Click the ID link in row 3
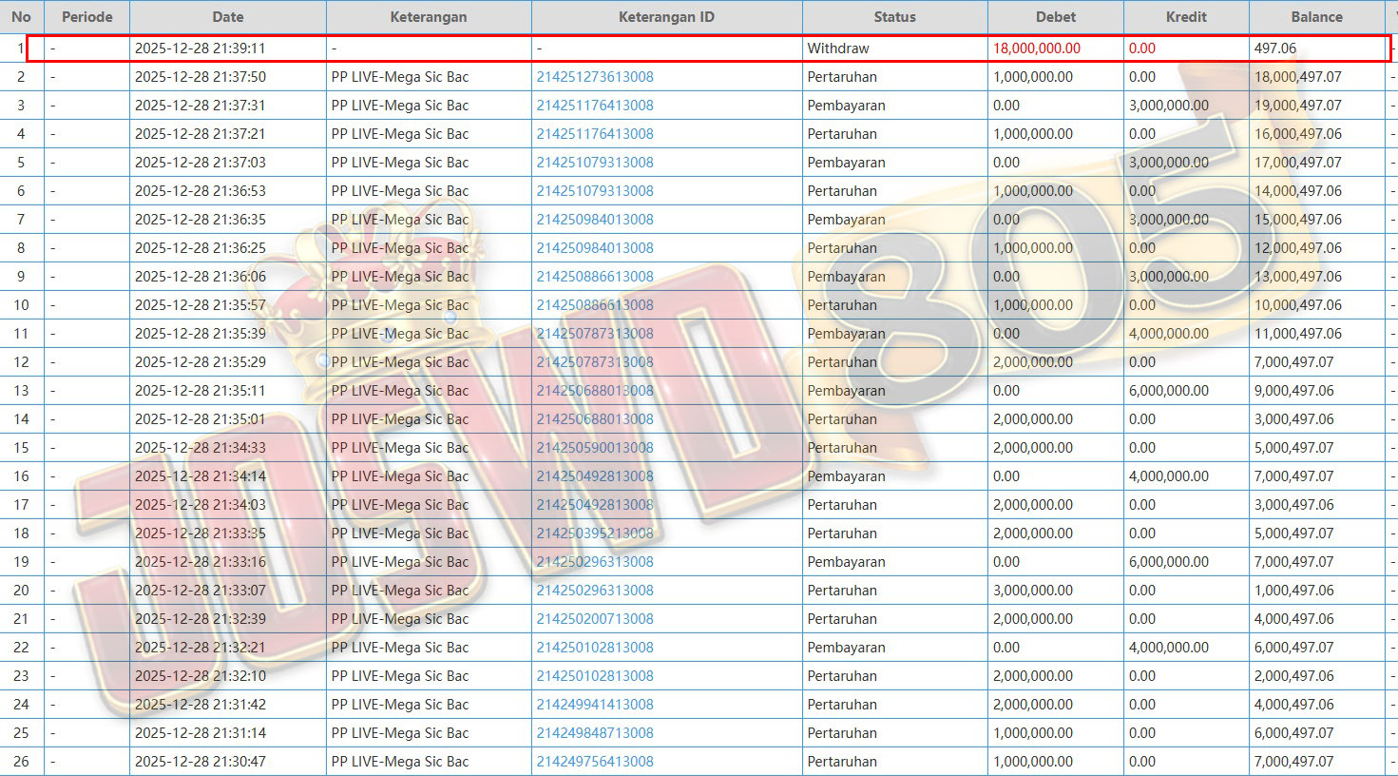 (x=595, y=106)
